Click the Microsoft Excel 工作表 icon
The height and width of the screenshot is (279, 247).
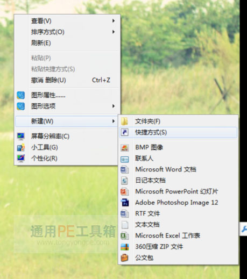(124, 235)
